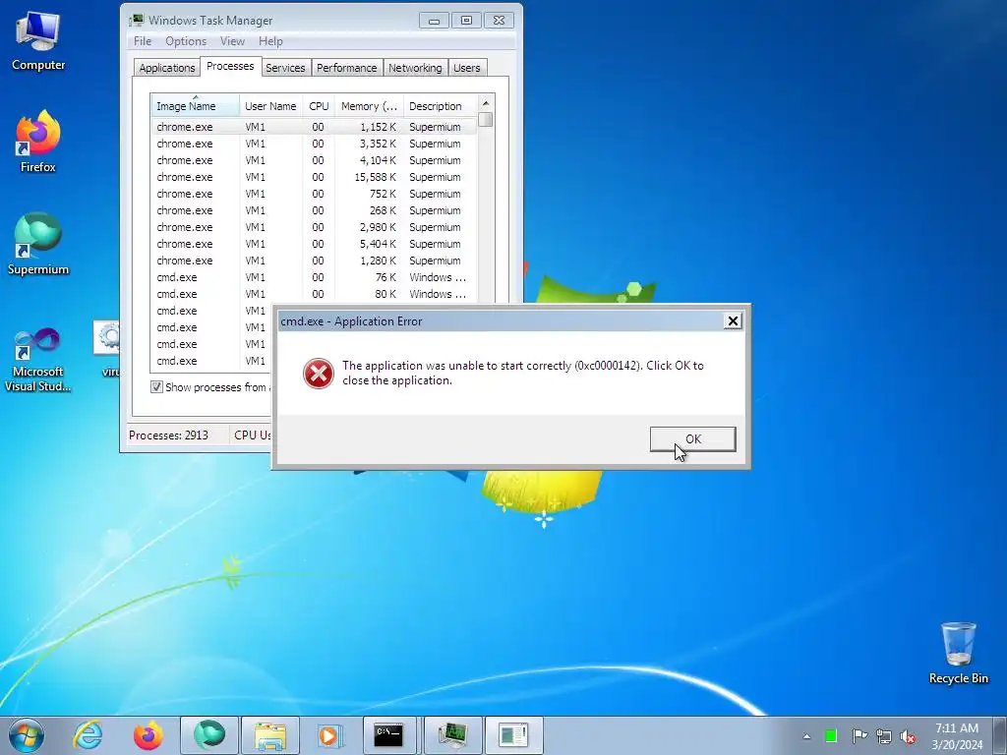Minimize the Windows Task Manager window

pos(434,21)
